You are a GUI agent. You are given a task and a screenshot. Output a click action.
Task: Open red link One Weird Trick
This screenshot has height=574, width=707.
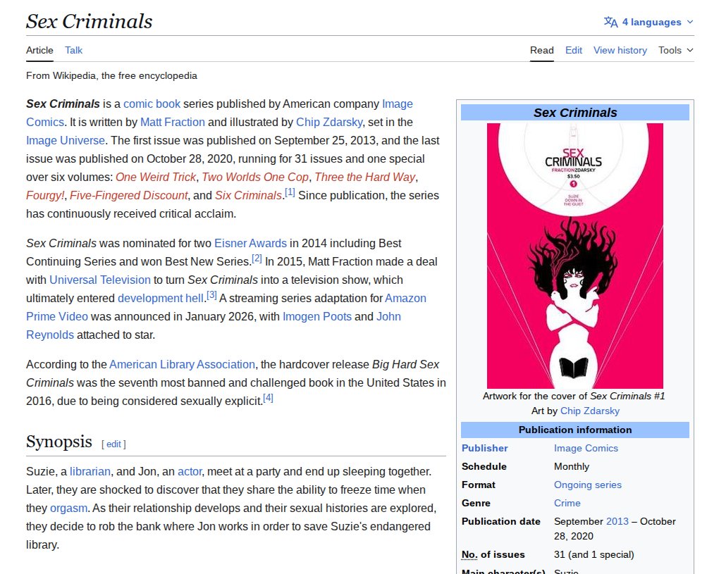156,177
